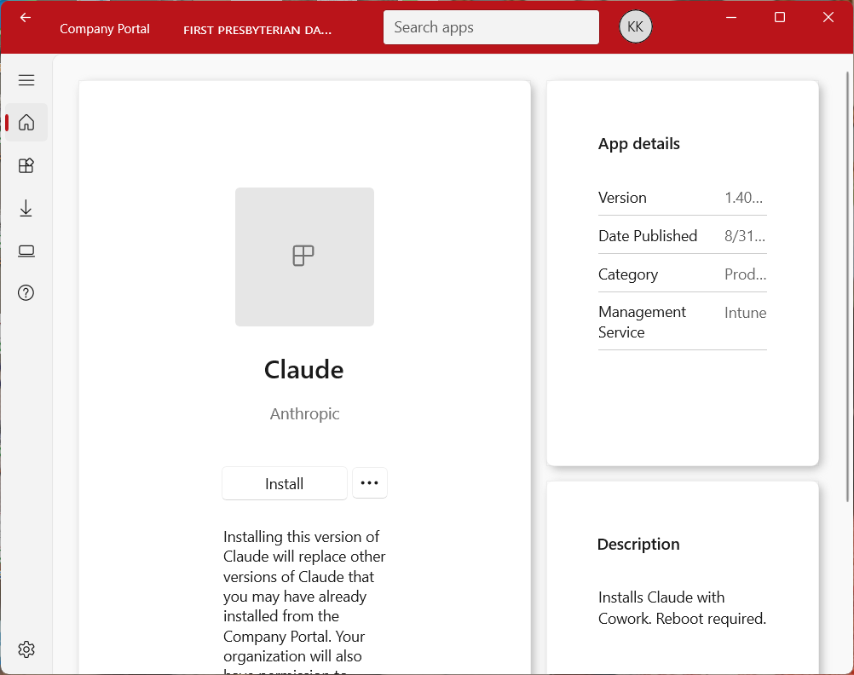This screenshot has width=854, height=675.
Task: Click the Anthropic publisher name
Action: click(304, 413)
